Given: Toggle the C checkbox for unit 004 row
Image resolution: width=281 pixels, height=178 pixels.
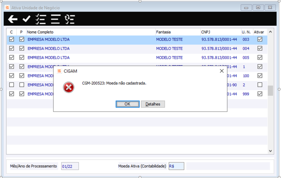Looking at the screenshot, I should pyautogui.click(x=12, y=49).
